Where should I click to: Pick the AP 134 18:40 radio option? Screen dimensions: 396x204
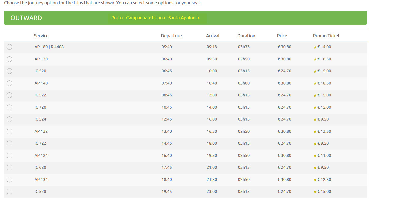[9, 180]
